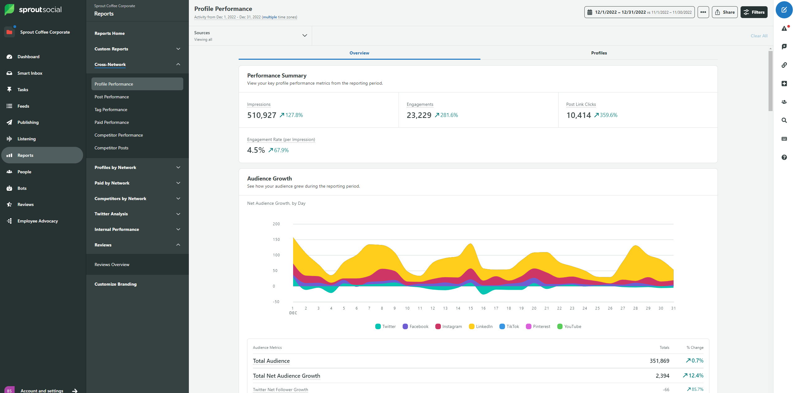Open Listening from the sidebar

(x=26, y=138)
